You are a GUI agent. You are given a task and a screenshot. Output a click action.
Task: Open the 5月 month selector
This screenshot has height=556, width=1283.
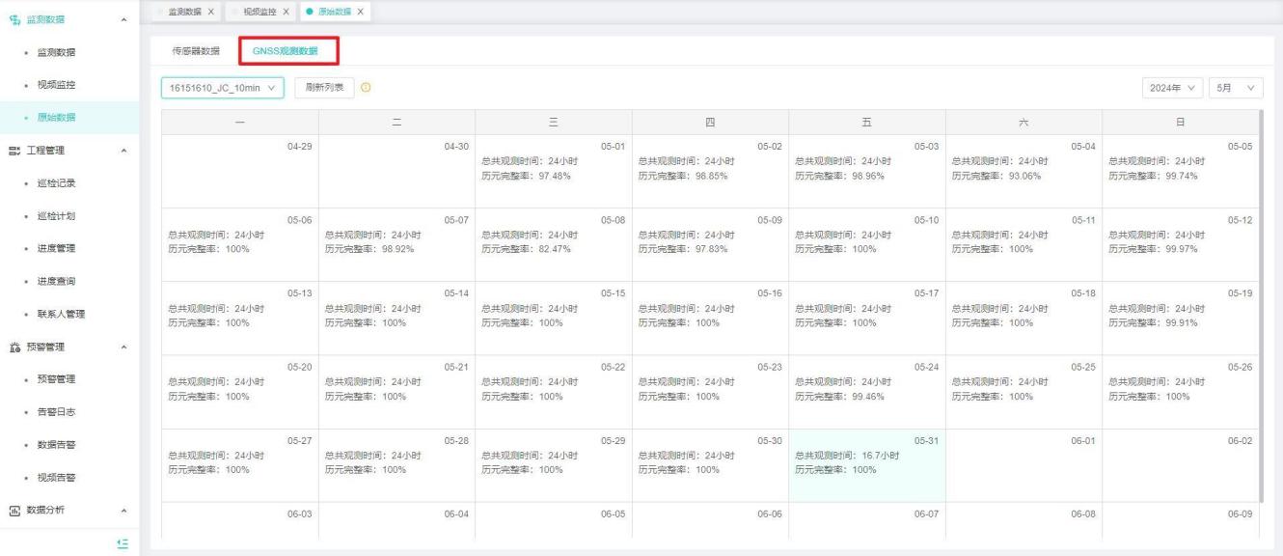point(1236,89)
